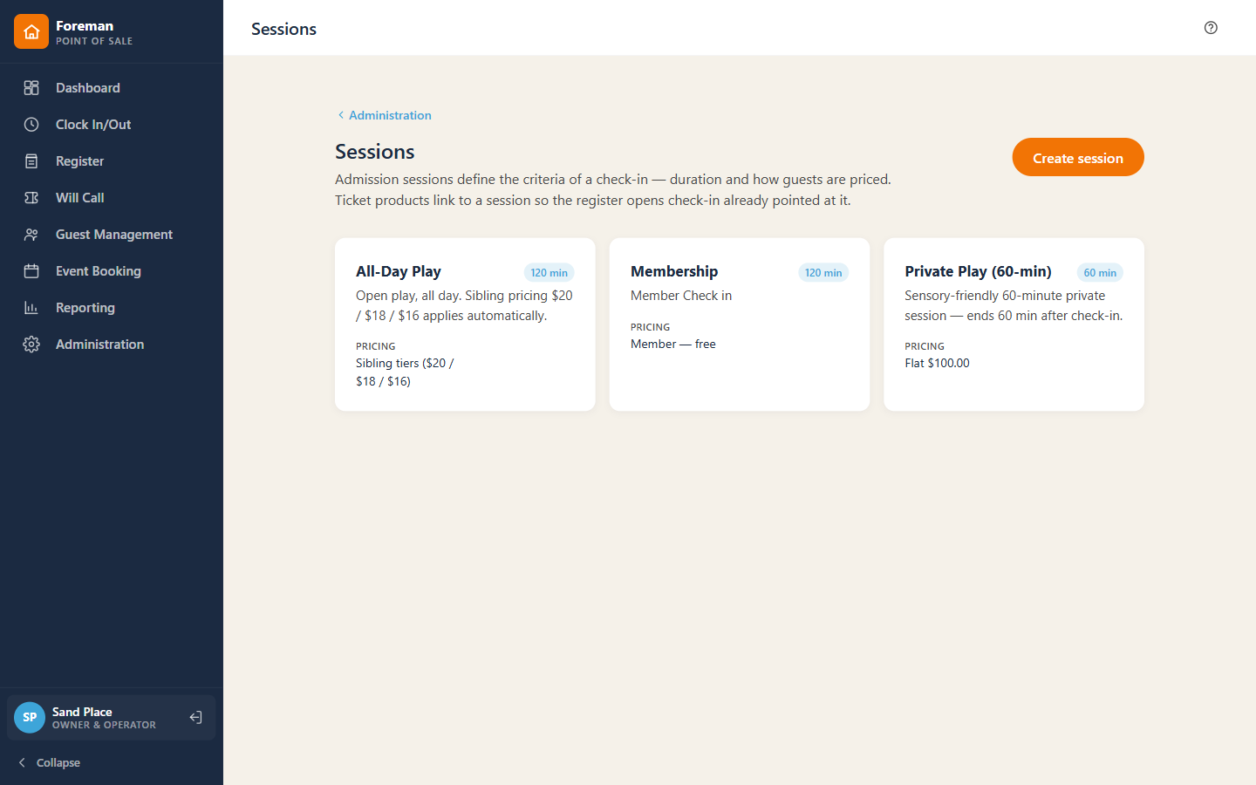The height and width of the screenshot is (785, 1256).
Task: Select Administration in the sidebar
Action: click(x=112, y=345)
